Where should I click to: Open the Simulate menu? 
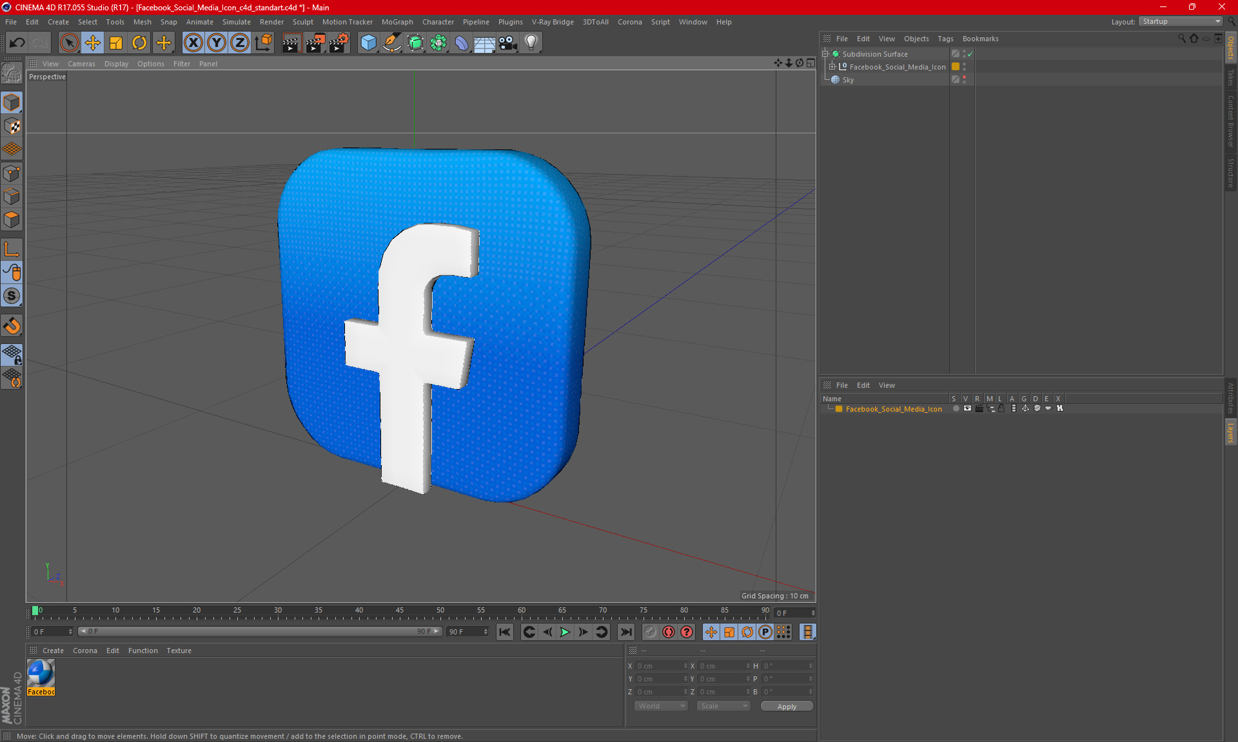click(237, 22)
